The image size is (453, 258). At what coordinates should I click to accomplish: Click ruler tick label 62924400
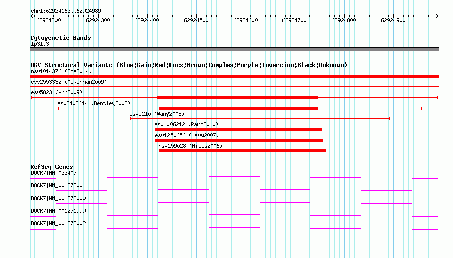[x=147, y=20]
